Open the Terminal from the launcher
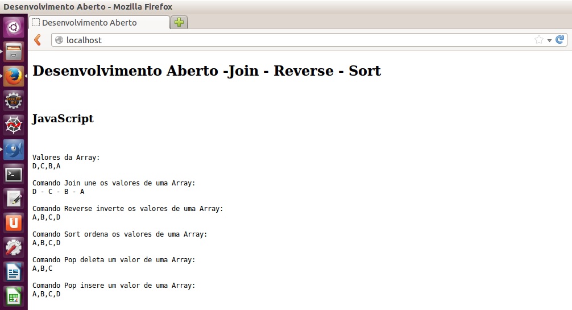Screen dimensions: 572x310 14,175
